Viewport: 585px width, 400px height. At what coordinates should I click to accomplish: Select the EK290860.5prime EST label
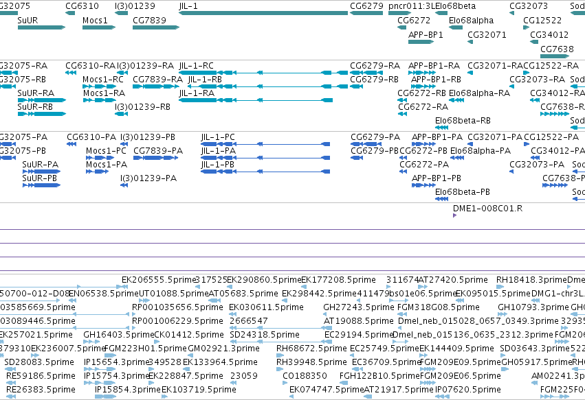[x=264, y=280]
